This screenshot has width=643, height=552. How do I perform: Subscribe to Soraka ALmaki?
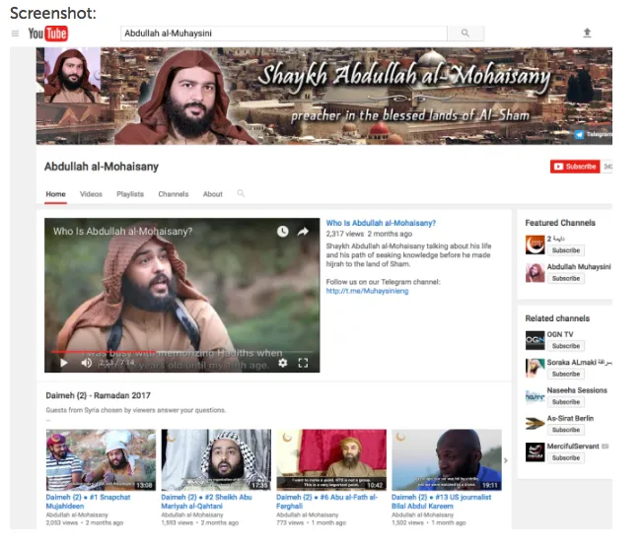(566, 374)
